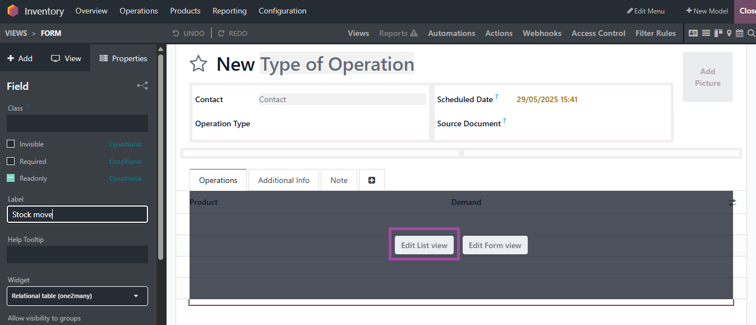Click the Redo button
Screen dimensions: 756x325
pos(233,33)
